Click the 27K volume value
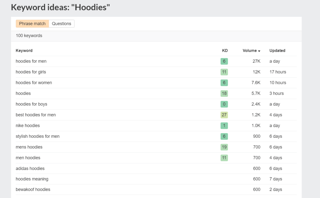Viewport: 320px width, 198px height. (256, 61)
